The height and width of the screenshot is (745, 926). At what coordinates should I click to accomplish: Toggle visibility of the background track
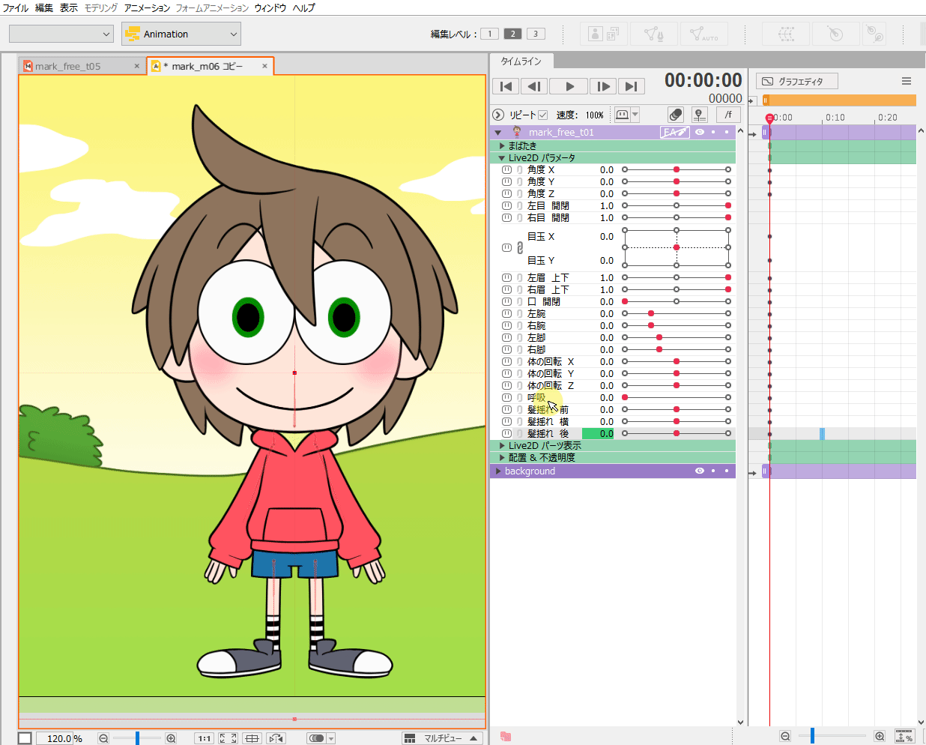[x=698, y=471]
